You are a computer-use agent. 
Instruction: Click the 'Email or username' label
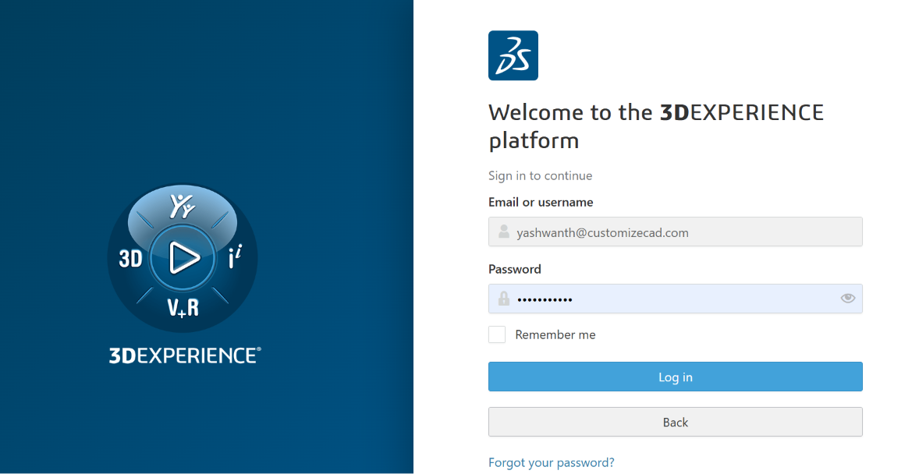tap(541, 202)
